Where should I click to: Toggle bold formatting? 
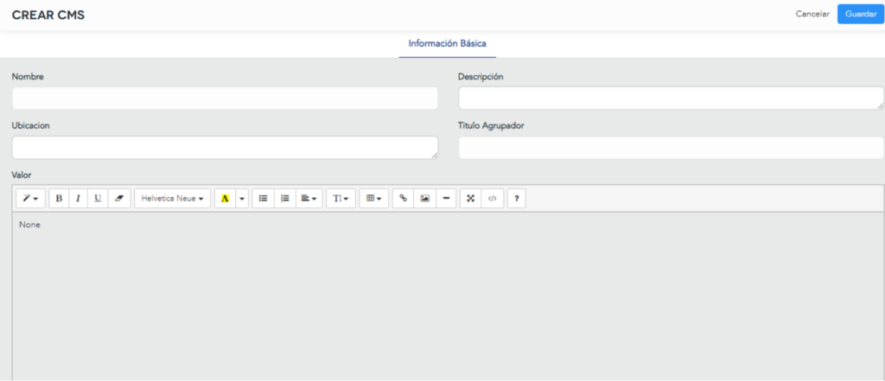pos(60,199)
